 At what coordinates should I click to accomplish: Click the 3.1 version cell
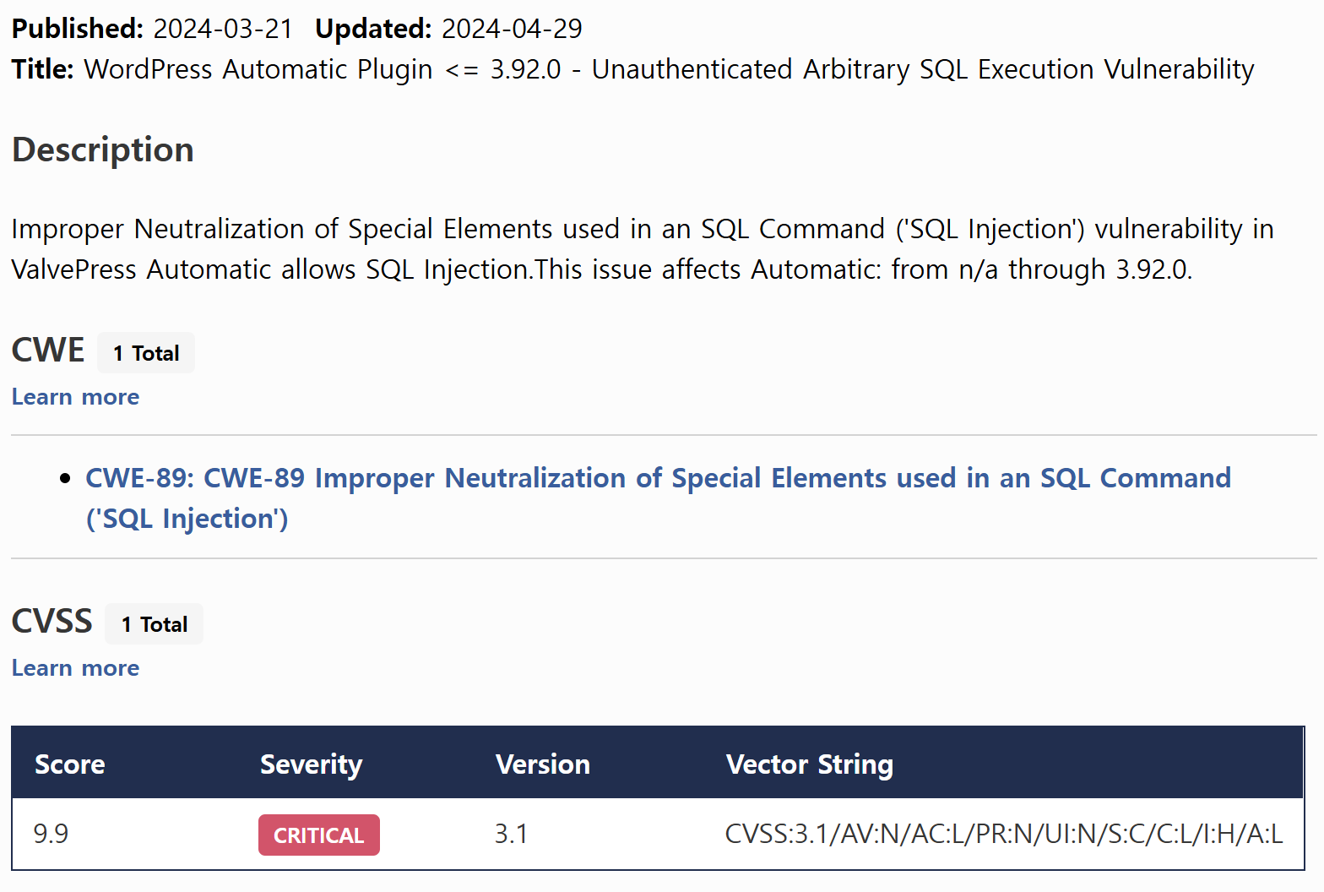click(511, 834)
